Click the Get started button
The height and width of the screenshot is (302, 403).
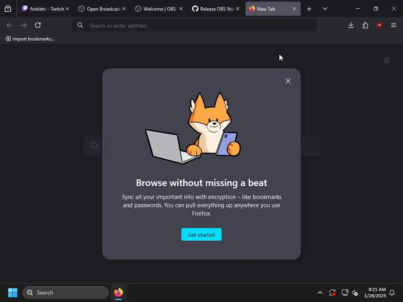(x=201, y=234)
